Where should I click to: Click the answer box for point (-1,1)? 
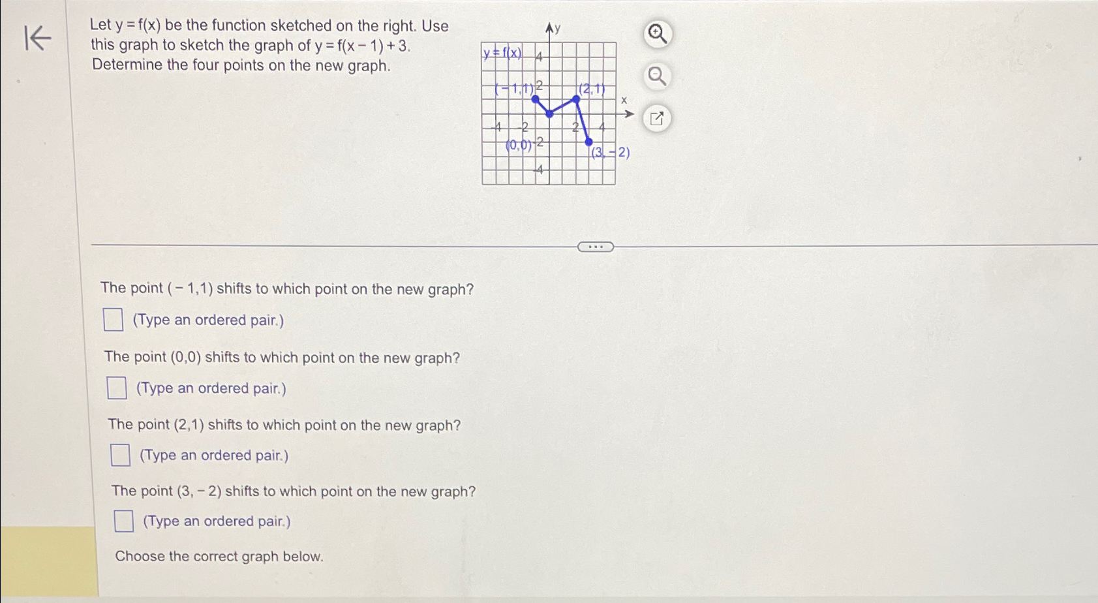pos(114,319)
